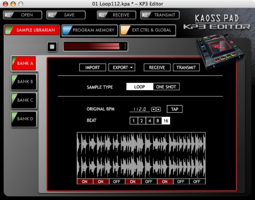Open the EXPORT dropdown menu
The image size is (255, 200).
click(x=122, y=67)
